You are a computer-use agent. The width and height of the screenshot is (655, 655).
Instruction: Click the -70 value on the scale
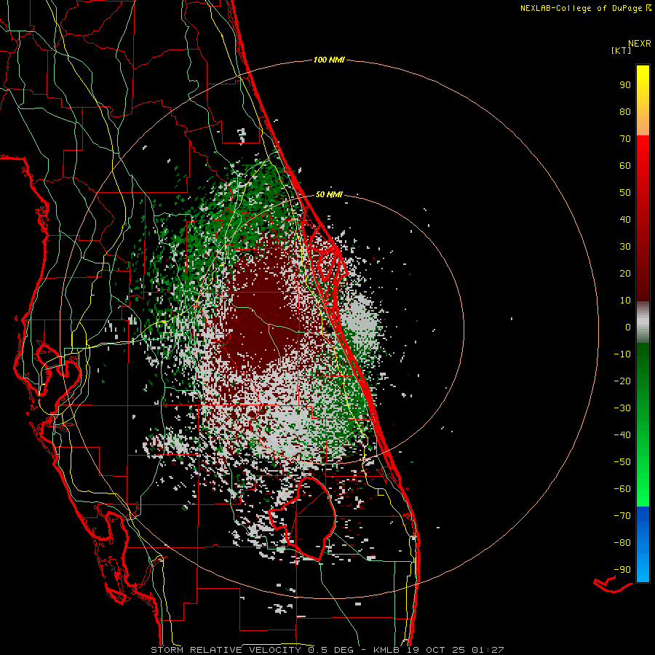pos(622,515)
